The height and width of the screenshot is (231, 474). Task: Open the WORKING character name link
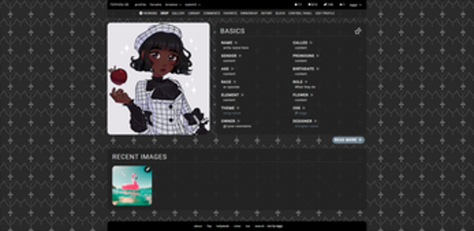(x=148, y=13)
